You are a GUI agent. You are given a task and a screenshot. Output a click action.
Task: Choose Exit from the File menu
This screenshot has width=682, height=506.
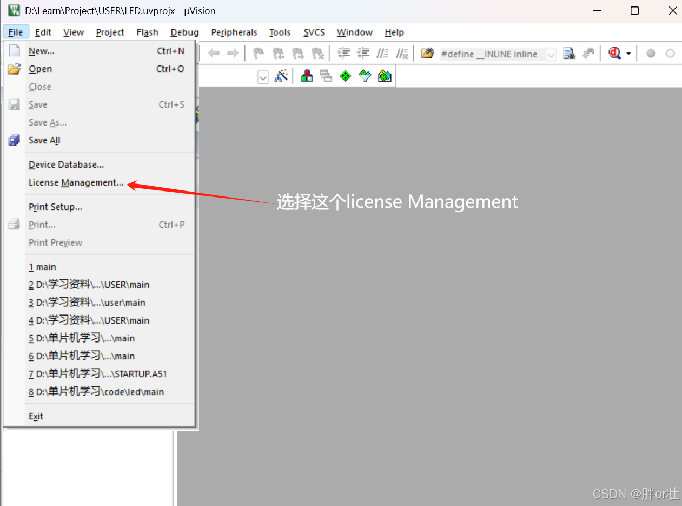[100, 416]
